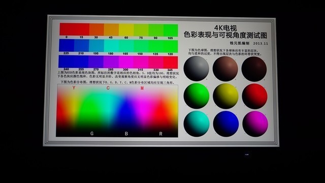Viewport: 325px width, 183px height.
Task: Click the white letter R label
Action: (161, 134)
